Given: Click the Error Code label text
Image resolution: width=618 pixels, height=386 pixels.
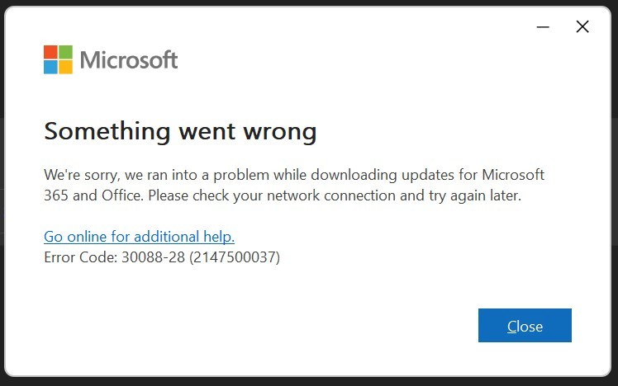Looking at the screenshot, I should tap(81, 257).
